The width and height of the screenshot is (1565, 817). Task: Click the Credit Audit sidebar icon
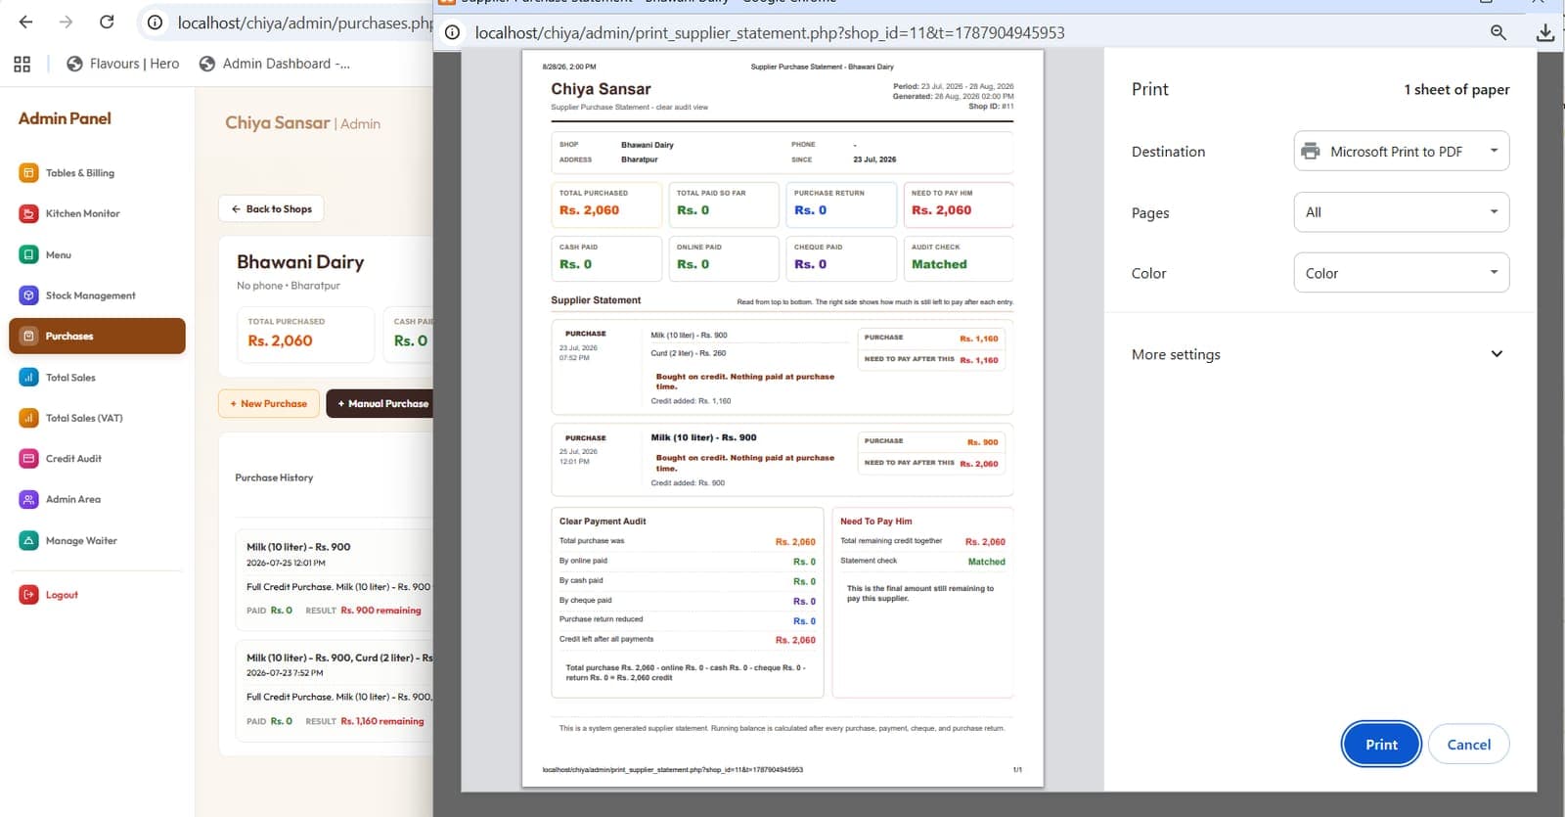tap(28, 458)
